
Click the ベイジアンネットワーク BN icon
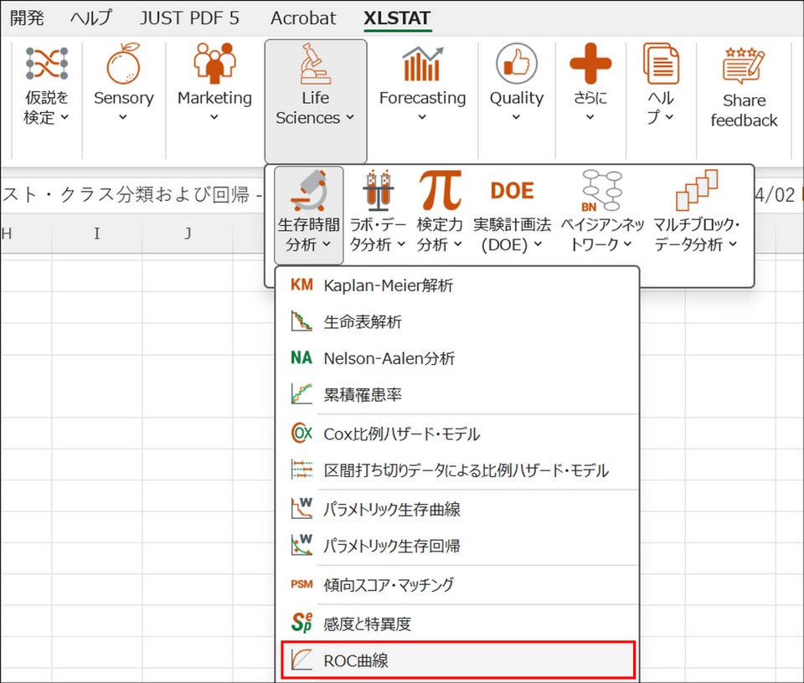602,192
